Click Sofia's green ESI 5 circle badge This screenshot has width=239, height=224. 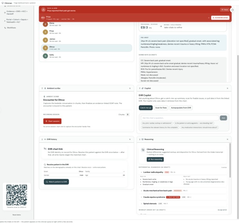coord(45,56)
